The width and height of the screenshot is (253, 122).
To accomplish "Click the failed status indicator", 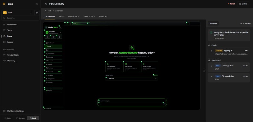I will 232,4.
